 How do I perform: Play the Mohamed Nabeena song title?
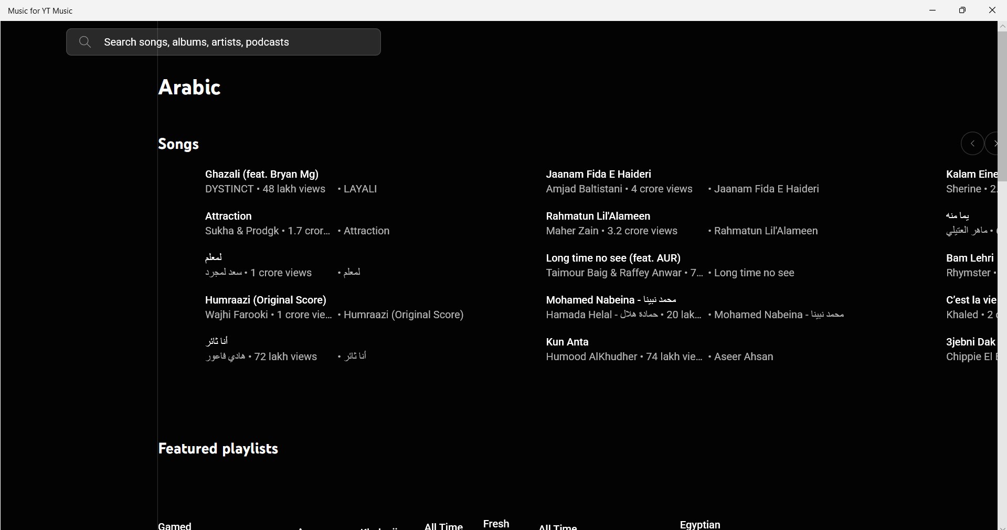pos(611,300)
